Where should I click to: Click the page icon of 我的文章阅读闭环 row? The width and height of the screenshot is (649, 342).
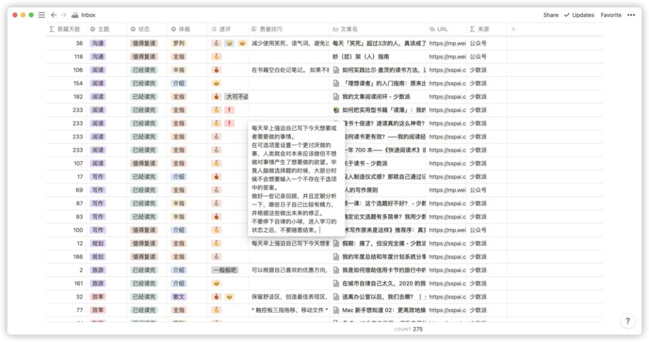click(x=337, y=97)
